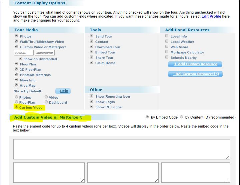Open the Edit Profile link
The width and height of the screenshot is (240, 185).
211,16
